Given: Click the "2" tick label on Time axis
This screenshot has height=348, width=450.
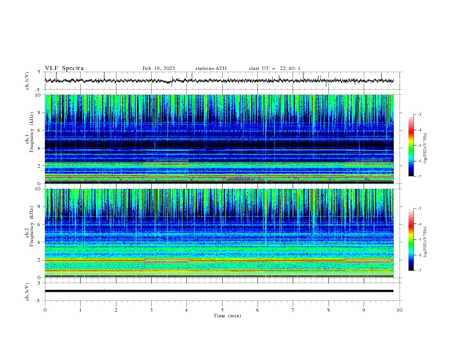Looking at the screenshot, I should [116, 310].
